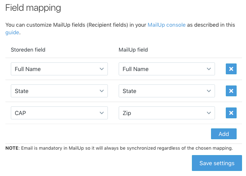
Task: Open the Storeden CAP dropdown
Action: (59, 113)
